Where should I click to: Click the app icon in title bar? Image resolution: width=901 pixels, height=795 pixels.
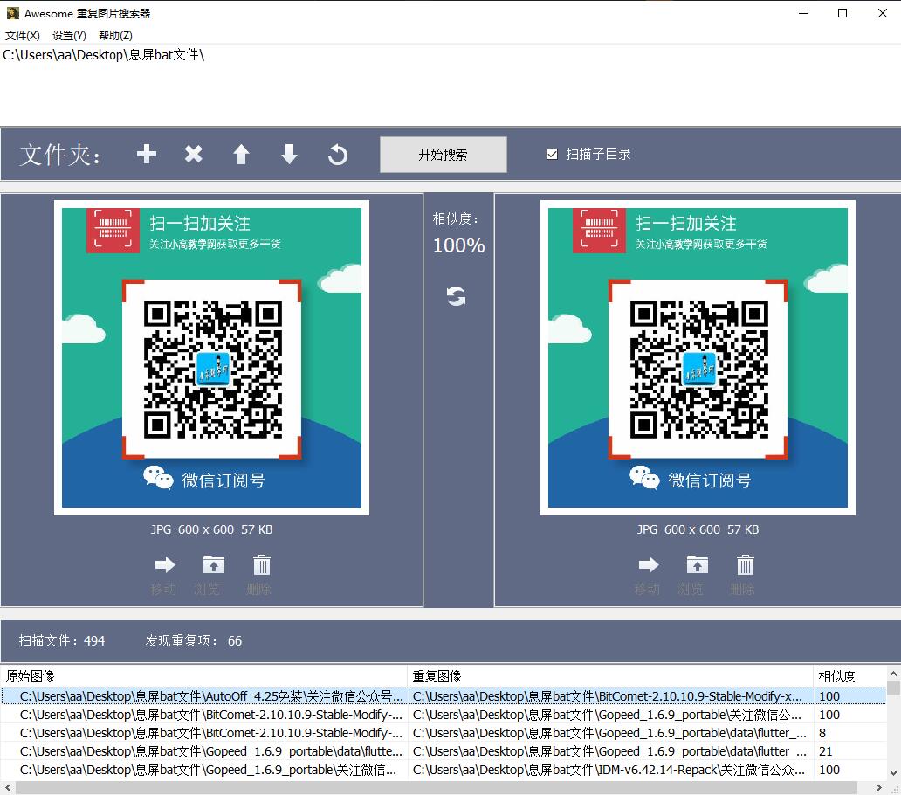pyautogui.click(x=12, y=13)
